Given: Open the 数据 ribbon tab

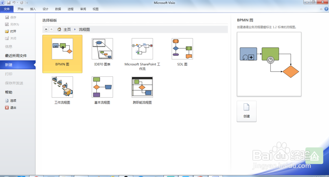Looking at the screenshot, I should pyautogui.click(x=58, y=9).
